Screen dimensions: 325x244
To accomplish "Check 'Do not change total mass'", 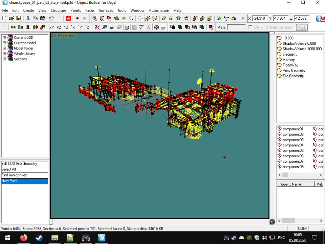I will pos(251,27).
